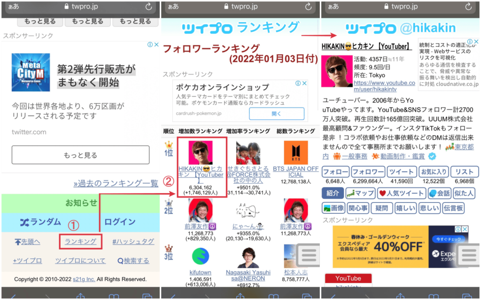Select the 紹介 tab
Screen dimensions: 481x300
333,193
